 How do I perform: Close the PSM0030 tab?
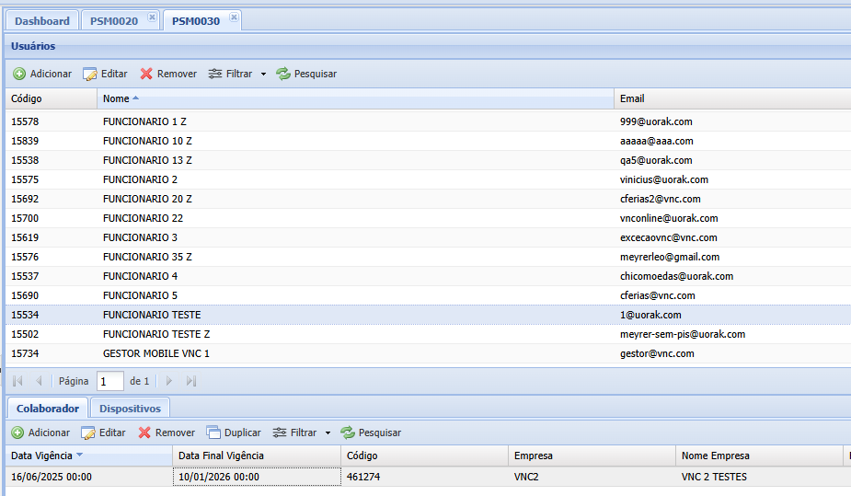234,17
